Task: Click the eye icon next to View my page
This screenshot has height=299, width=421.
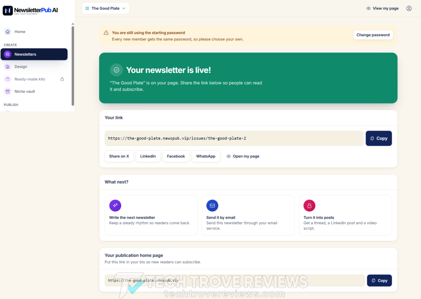Action: click(x=369, y=8)
